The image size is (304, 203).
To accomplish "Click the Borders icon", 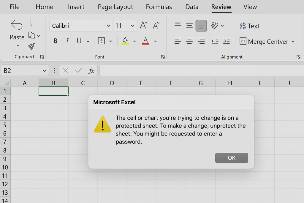I will coord(101,41).
